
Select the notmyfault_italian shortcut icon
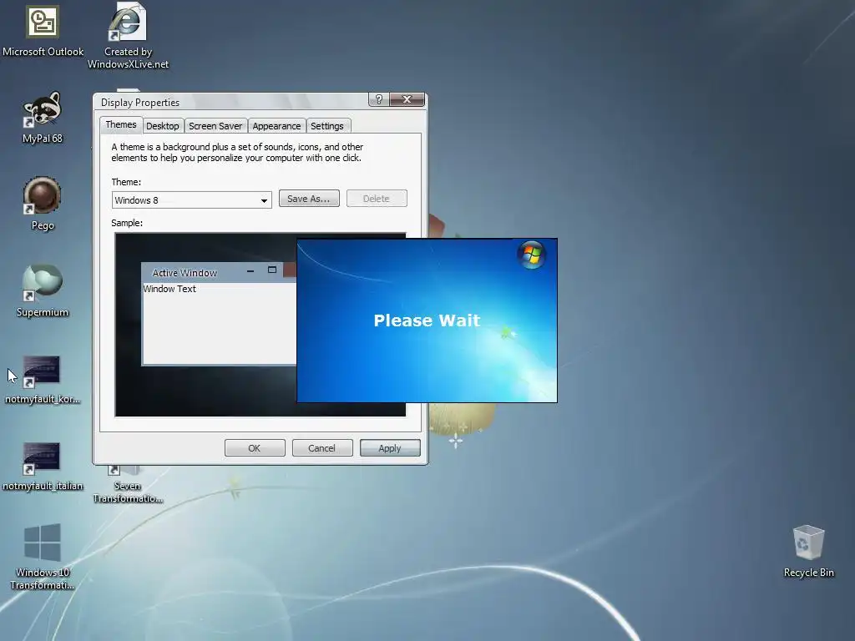click(43, 467)
